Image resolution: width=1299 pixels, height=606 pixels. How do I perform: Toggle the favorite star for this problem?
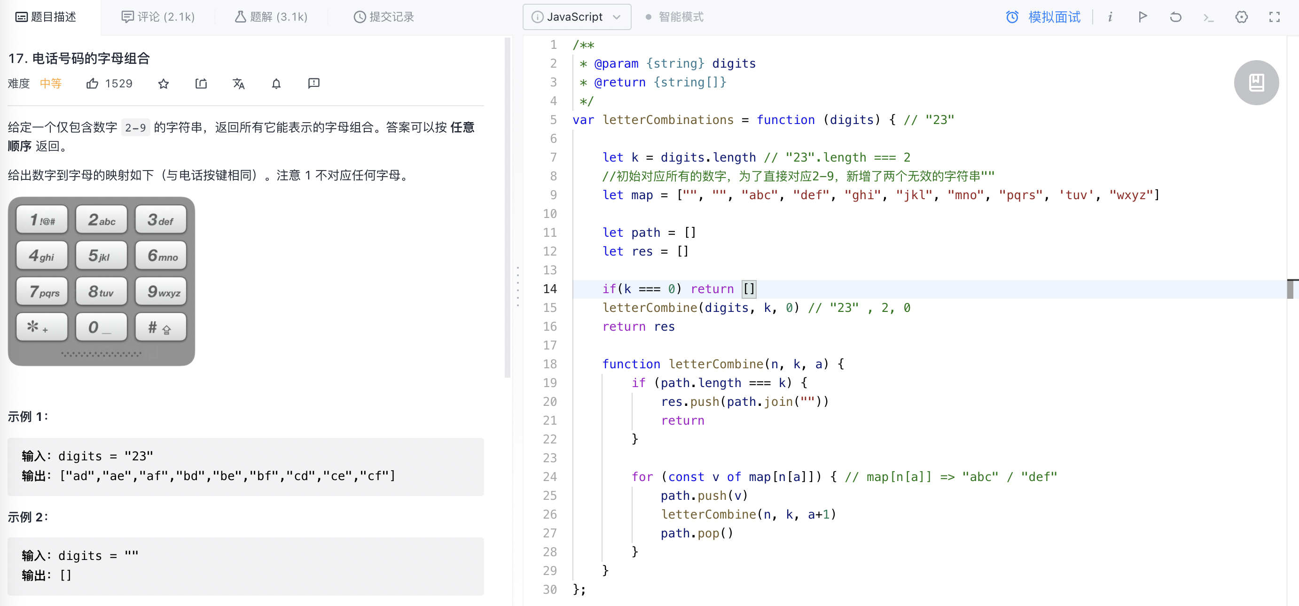coord(163,83)
